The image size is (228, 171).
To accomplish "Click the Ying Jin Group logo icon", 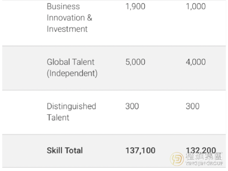I will [x=177, y=159].
